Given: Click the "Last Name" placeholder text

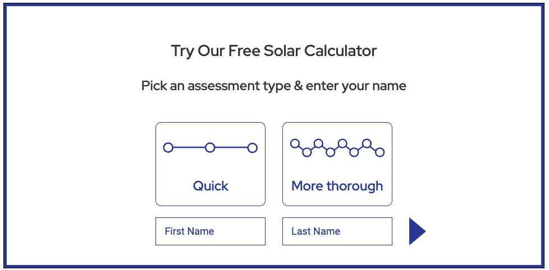Looking at the screenshot, I should [x=315, y=231].
